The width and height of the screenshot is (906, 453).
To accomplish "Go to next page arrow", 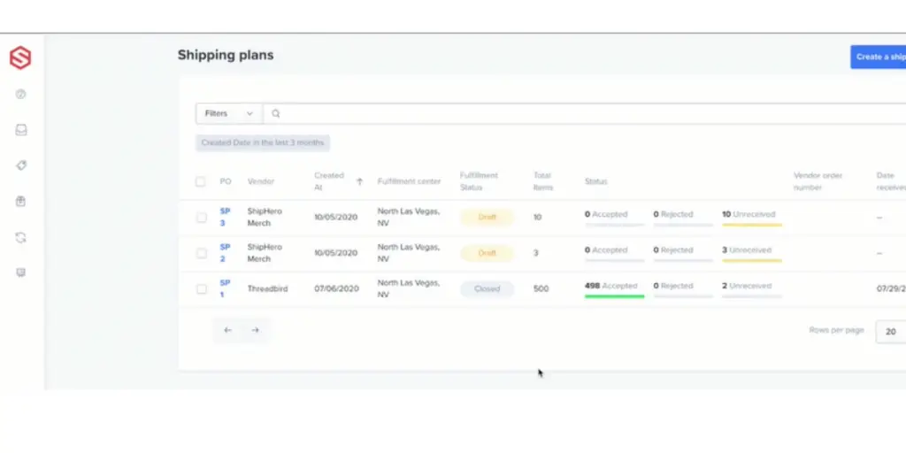I will (256, 331).
